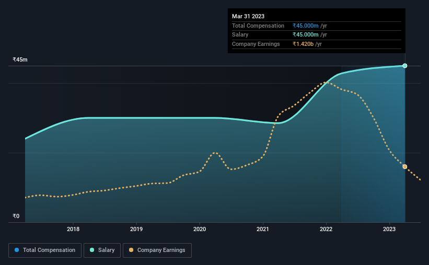Click the orange Company Earnings legend dot
The width and height of the screenshot is (429, 265).
[x=131, y=250]
